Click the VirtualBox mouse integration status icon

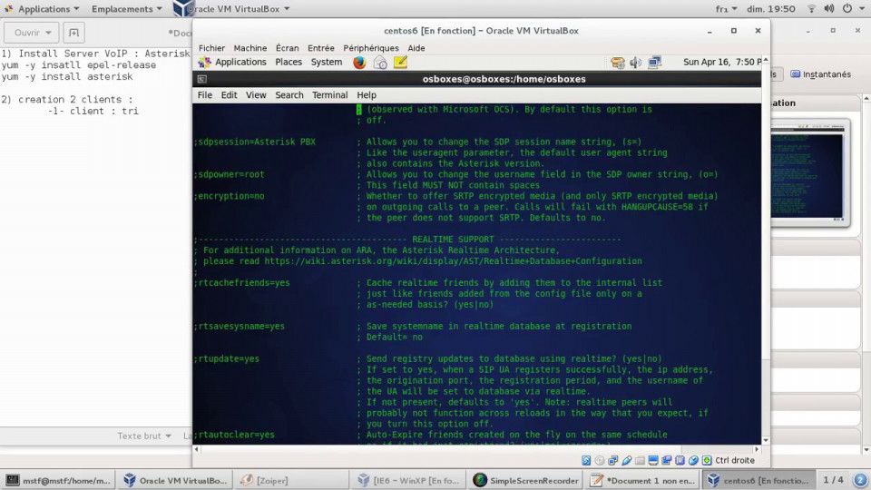(x=693, y=461)
